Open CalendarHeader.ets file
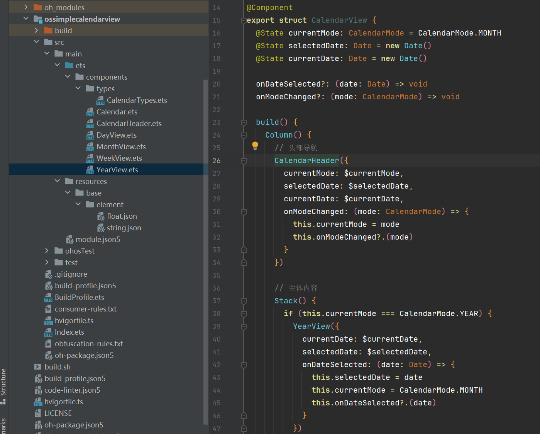 click(x=129, y=124)
